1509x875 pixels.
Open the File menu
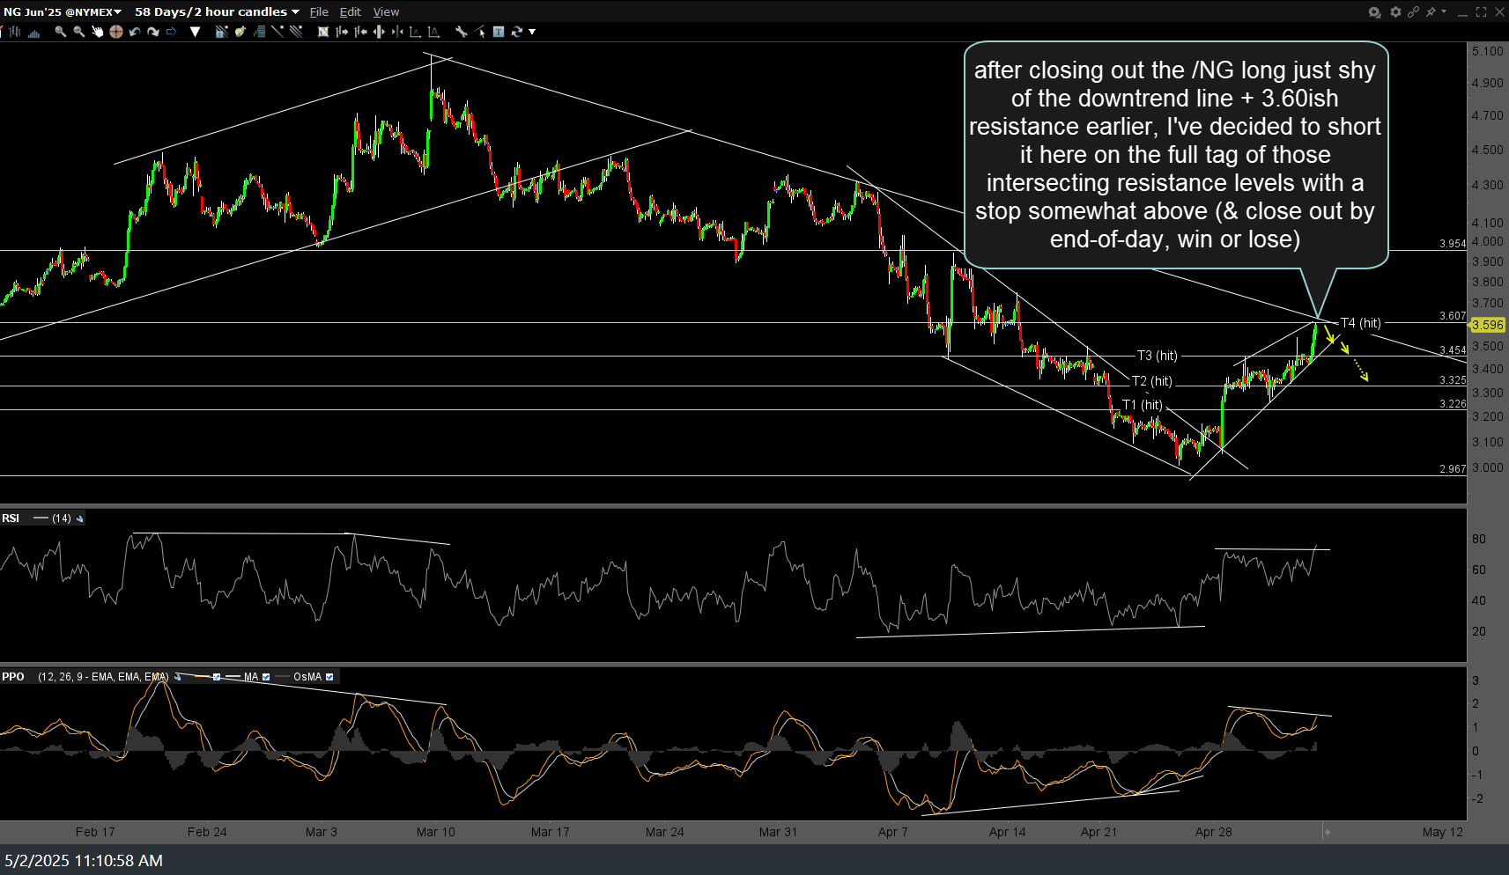pyautogui.click(x=319, y=11)
